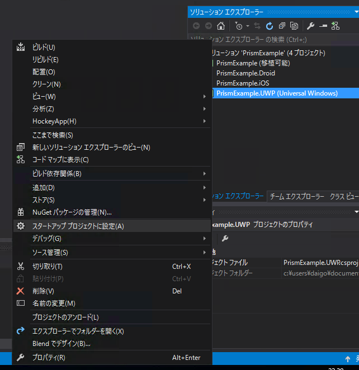
Task: Expand the ビュー(W) submenu arrow
Action: tap(205, 96)
